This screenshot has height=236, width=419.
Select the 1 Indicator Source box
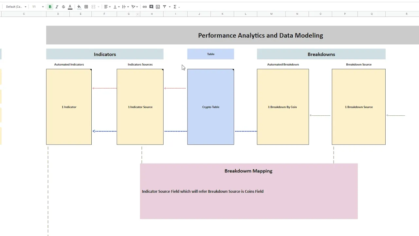point(140,107)
